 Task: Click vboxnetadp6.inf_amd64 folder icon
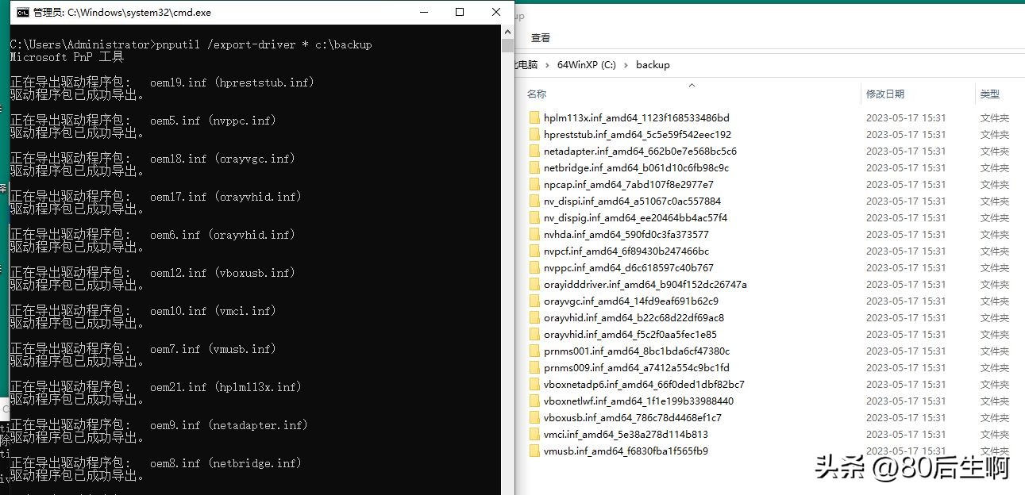pyautogui.click(x=534, y=385)
